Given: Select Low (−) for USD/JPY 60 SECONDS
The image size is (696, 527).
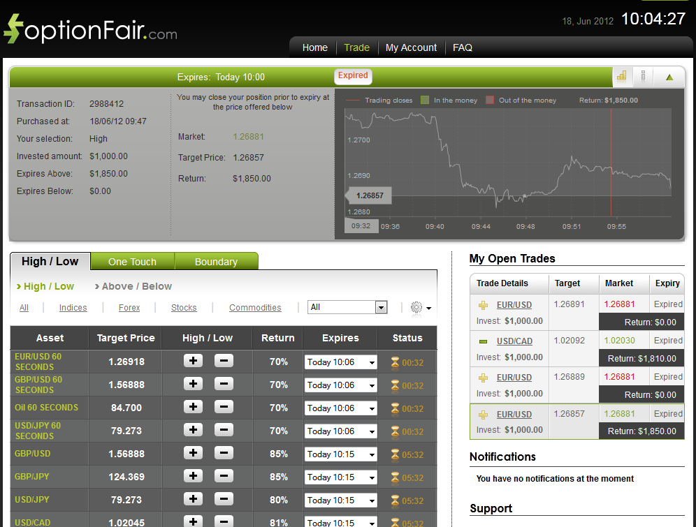Looking at the screenshot, I should tap(224, 430).
